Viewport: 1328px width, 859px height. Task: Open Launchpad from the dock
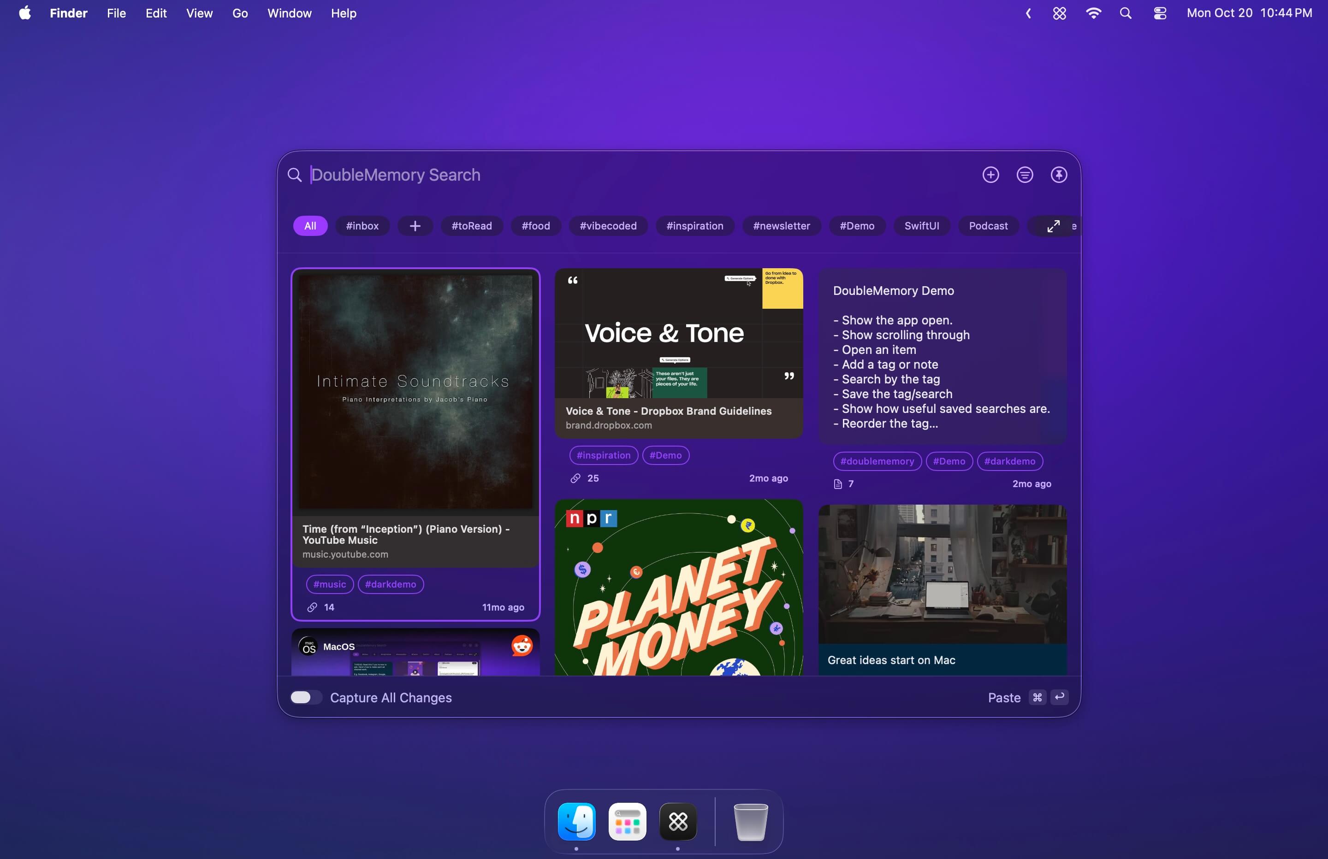[627, 822]
